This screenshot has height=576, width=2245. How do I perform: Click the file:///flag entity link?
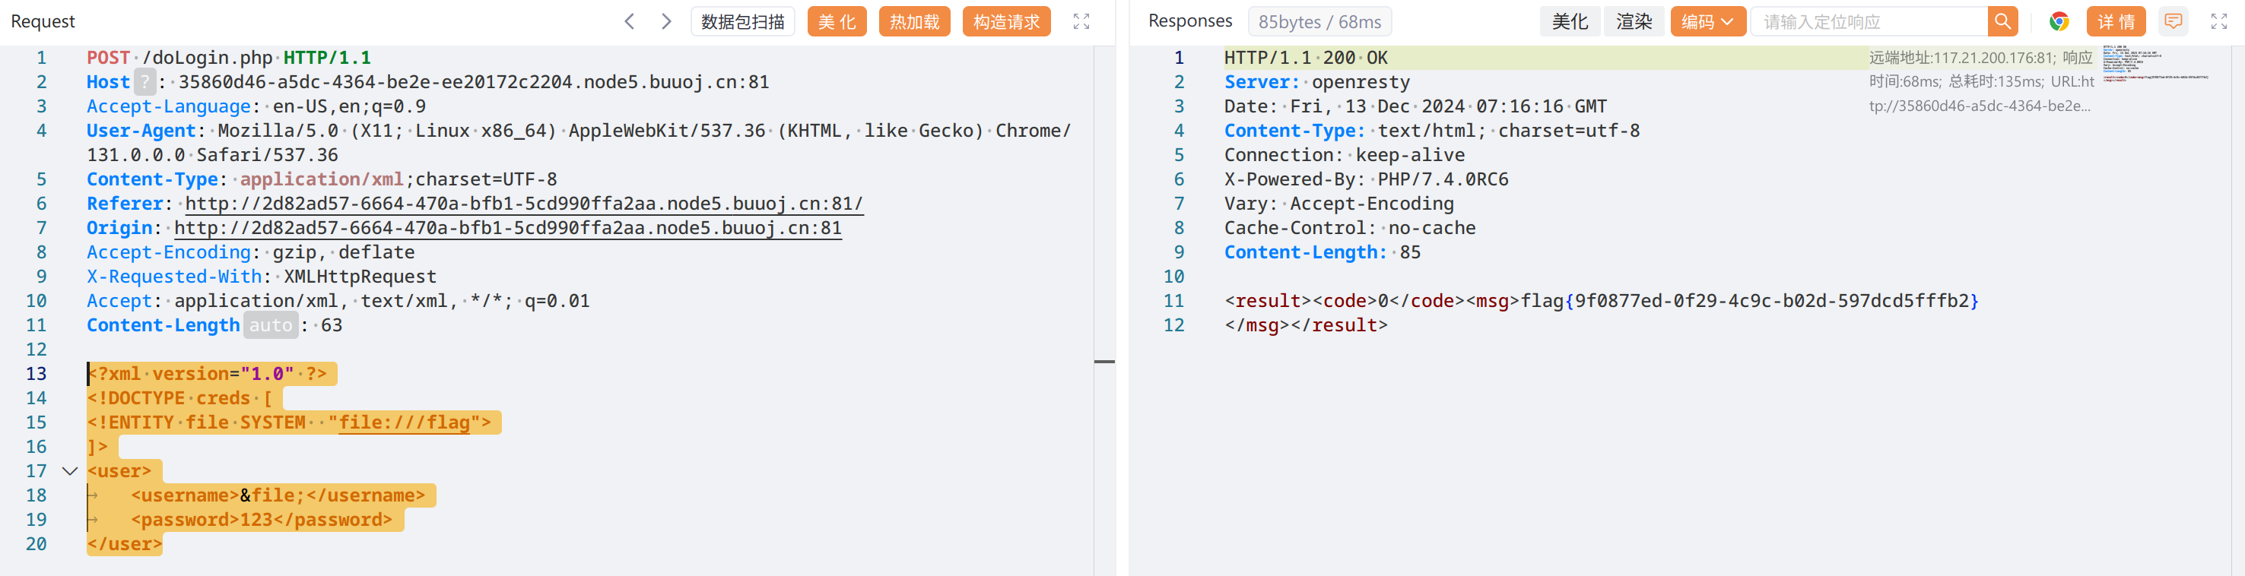(x=405, y=422)
